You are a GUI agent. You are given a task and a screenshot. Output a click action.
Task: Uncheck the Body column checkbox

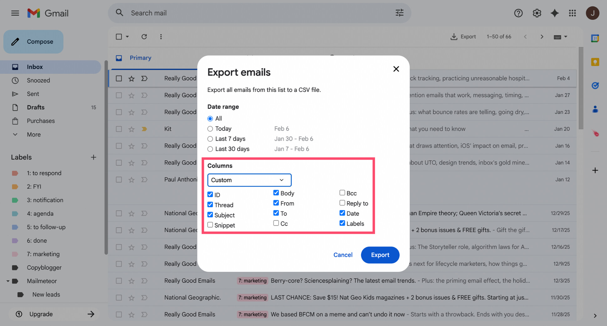click(276, 193)
